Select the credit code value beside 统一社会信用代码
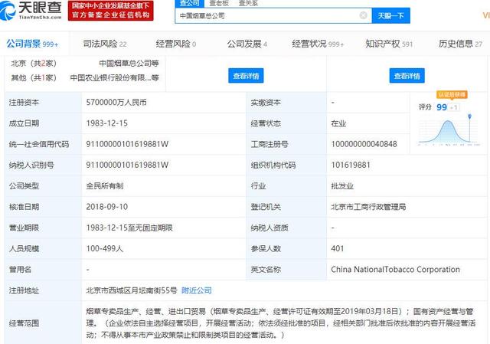The height and width of the screenshot is (344, 490). coord(127,144)
